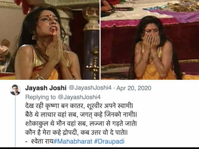Open the @JayashJoshi4 handle beside the name

90,88
